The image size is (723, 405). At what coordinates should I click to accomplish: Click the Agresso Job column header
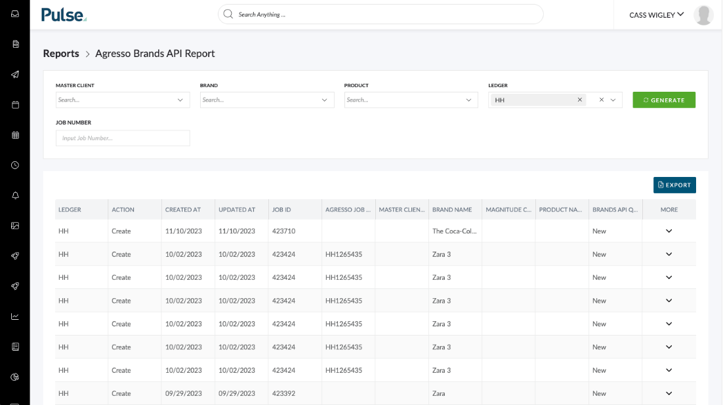point(348,210)
